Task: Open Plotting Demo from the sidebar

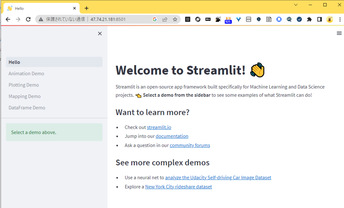Action: (x=24, y=85)
